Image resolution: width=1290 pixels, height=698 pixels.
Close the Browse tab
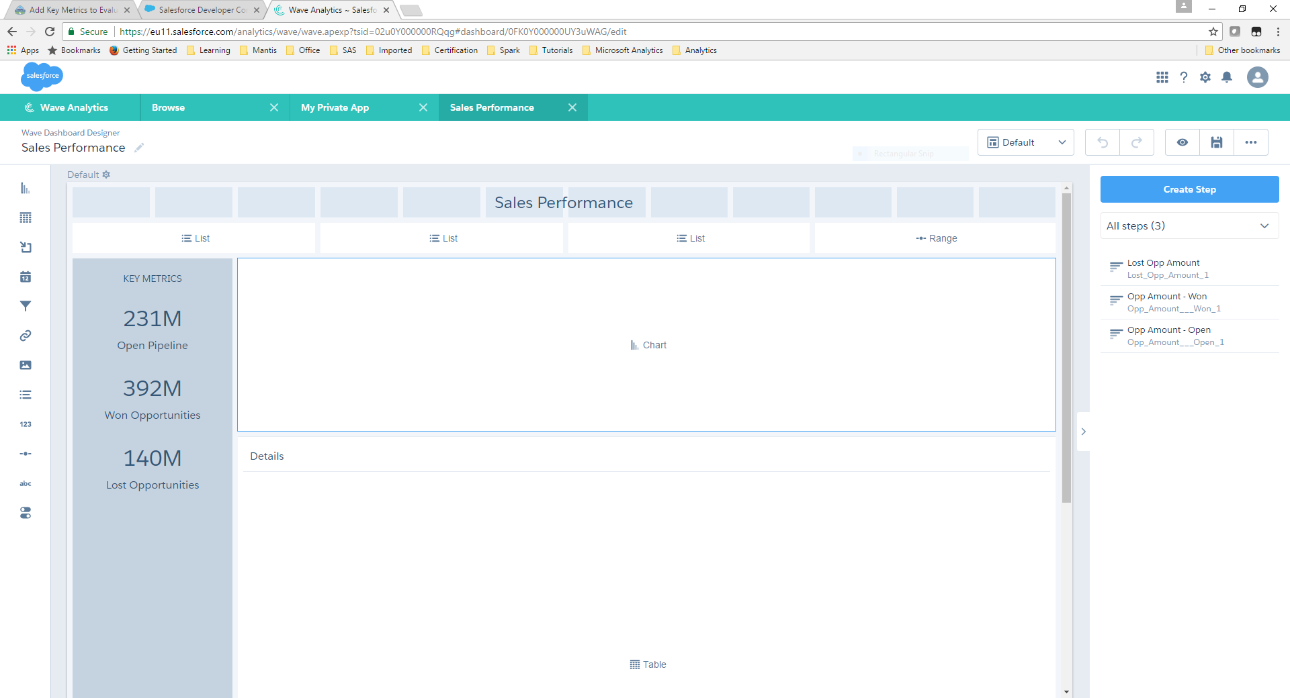click(274, 107)
